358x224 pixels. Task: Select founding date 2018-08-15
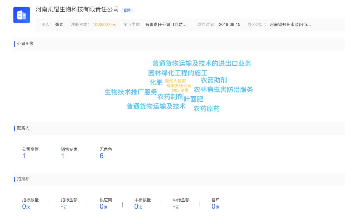229,25
